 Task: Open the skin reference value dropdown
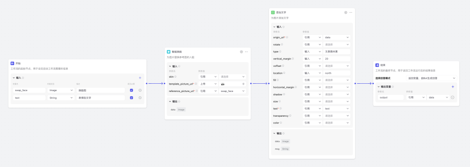coord(232,77)
